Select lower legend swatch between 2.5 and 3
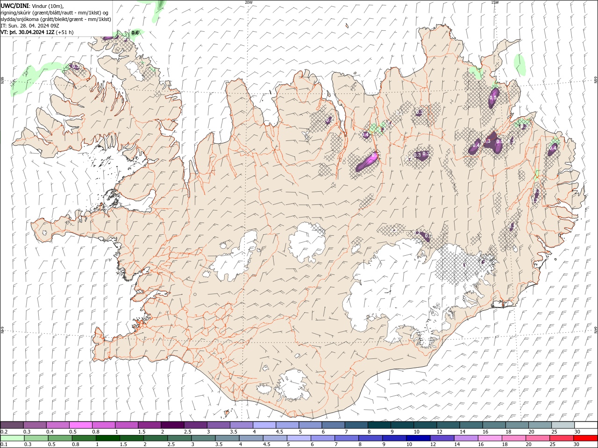The height and width of the screenshot is (448, 598). point(179,438)
